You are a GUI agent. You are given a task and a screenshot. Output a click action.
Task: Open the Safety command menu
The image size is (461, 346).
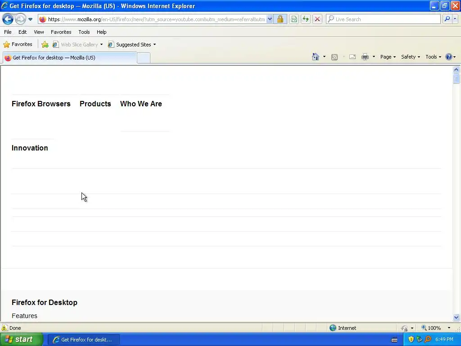click(x=411, y=57)
